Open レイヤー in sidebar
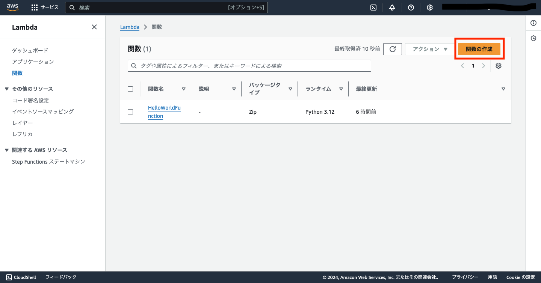 point(23,123)
